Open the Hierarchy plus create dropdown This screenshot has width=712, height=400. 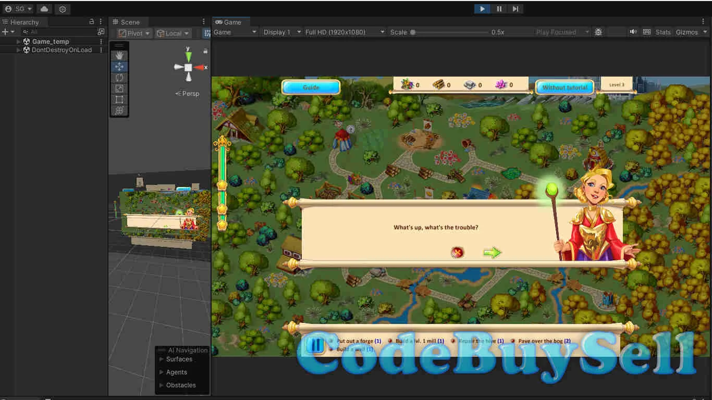tap(8, 32)
